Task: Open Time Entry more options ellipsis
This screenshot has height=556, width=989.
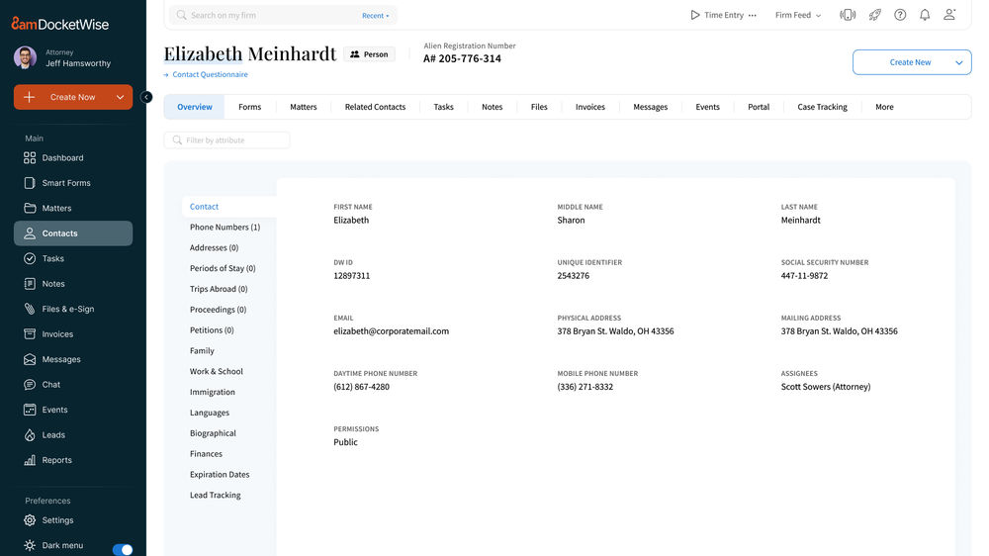Action: pos(753,15)
